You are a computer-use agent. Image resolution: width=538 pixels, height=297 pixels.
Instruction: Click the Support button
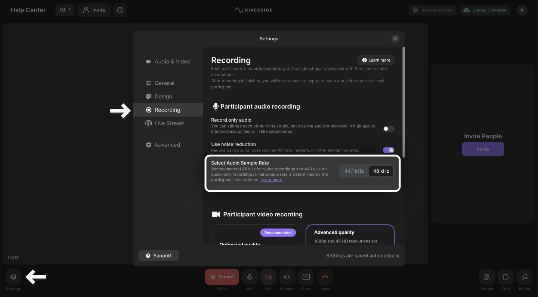(x=158, y=256)
